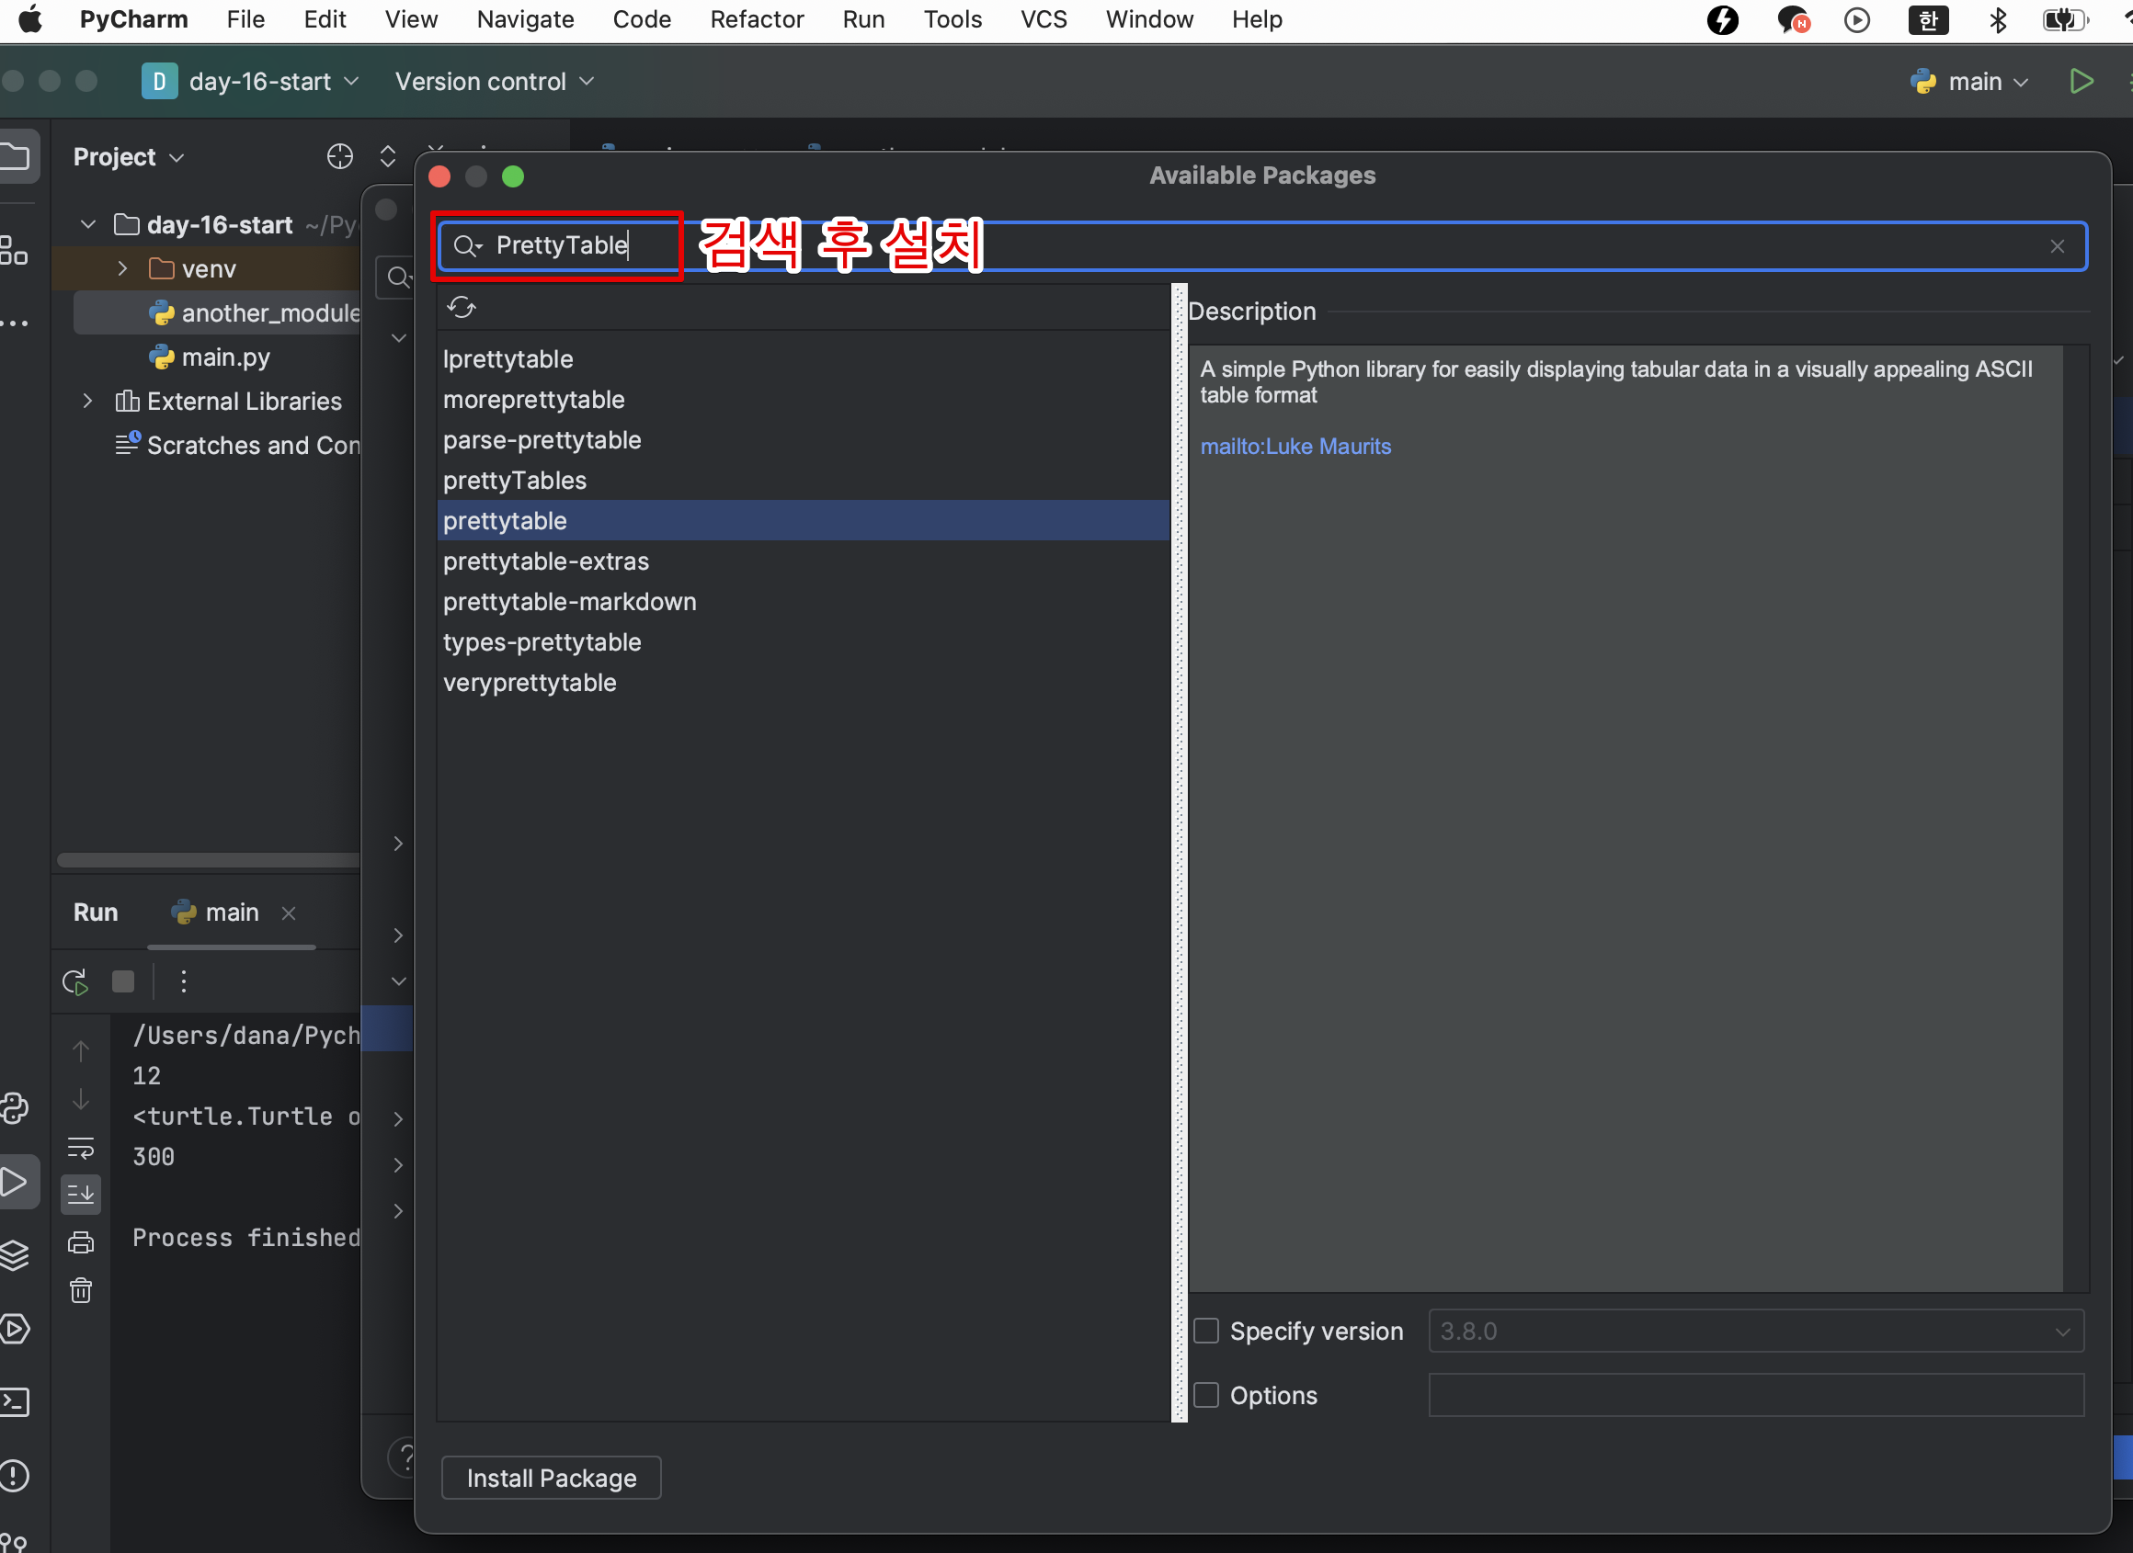Toggle soft-wrap in Run output
2133x1553 pixels.
81,1148
